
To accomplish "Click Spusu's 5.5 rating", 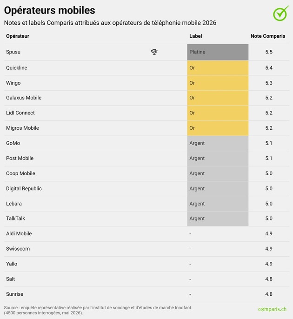I will point(269,52).
